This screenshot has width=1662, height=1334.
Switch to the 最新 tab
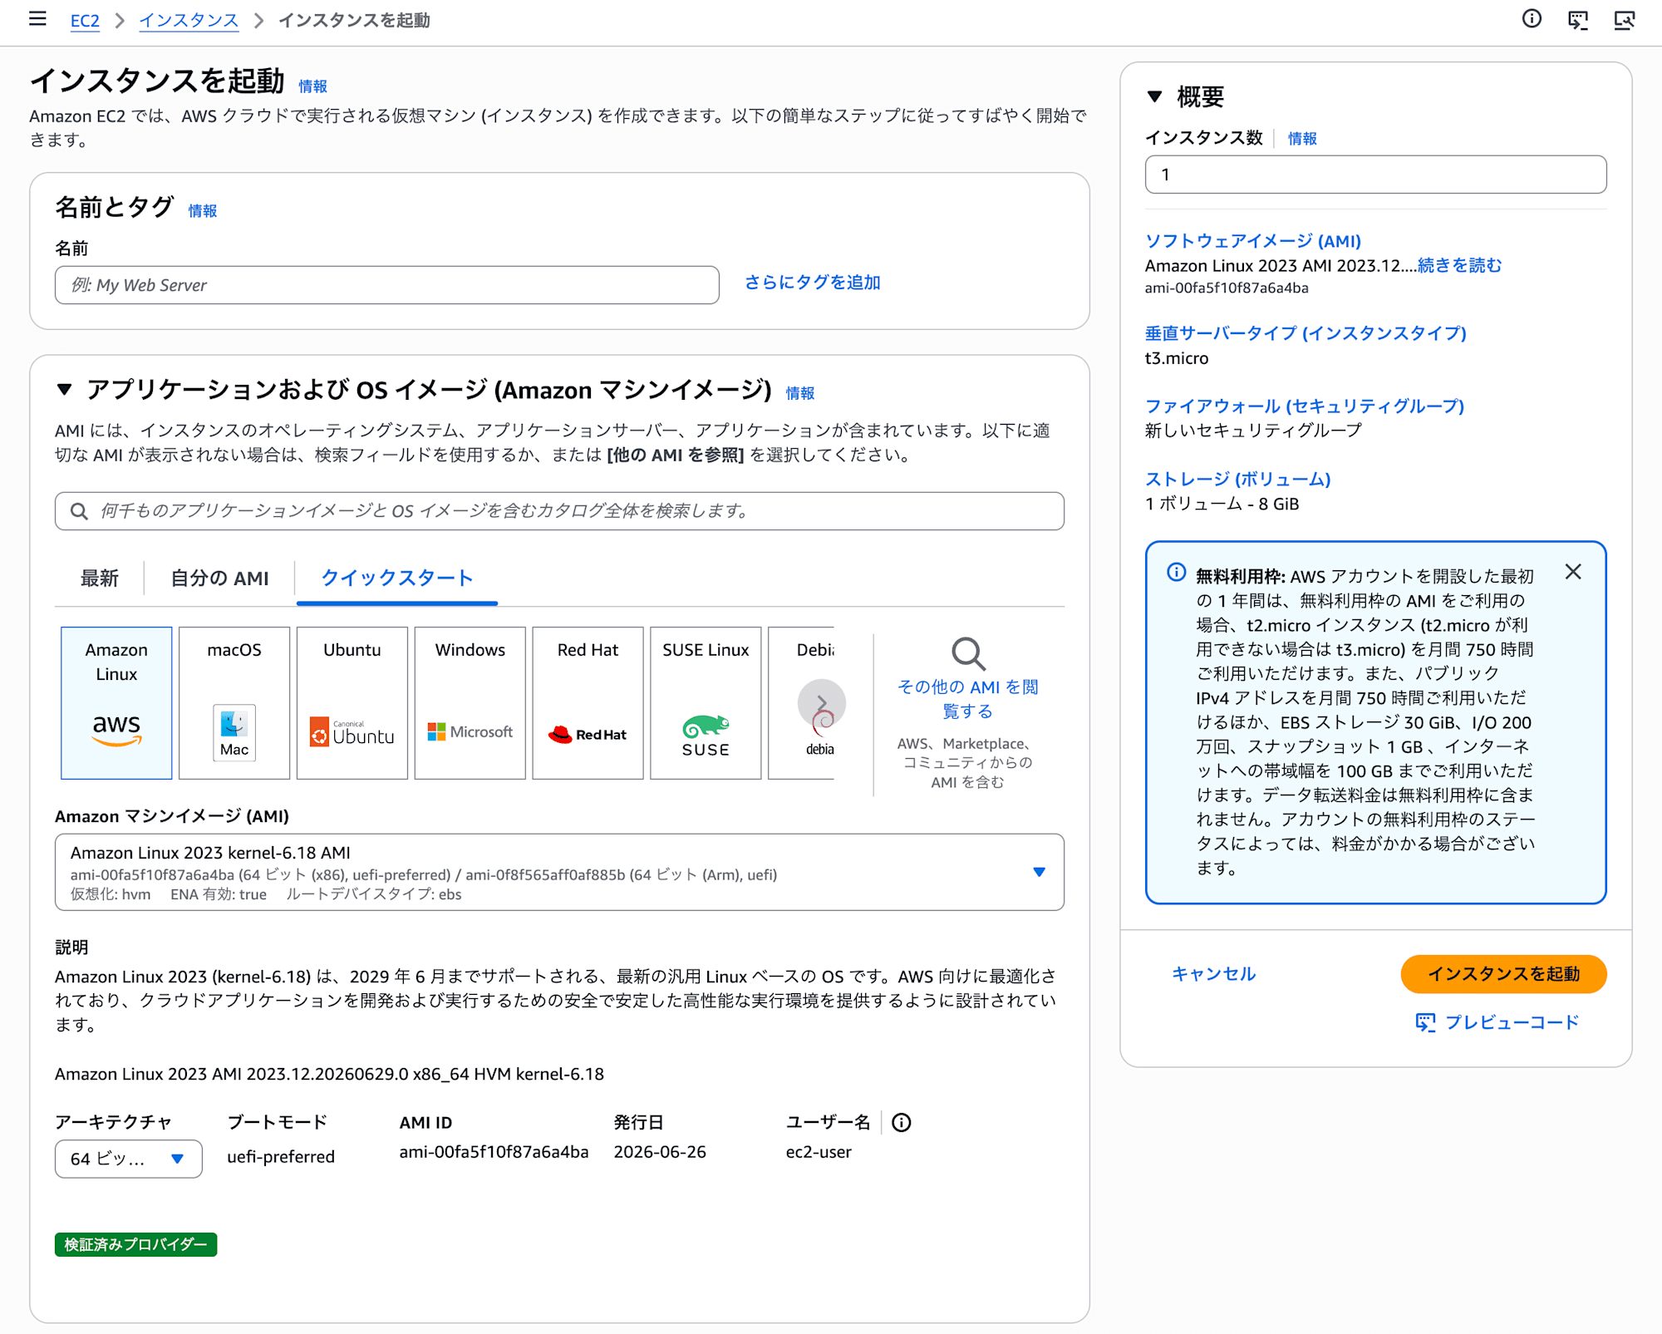tap(100, 578)
